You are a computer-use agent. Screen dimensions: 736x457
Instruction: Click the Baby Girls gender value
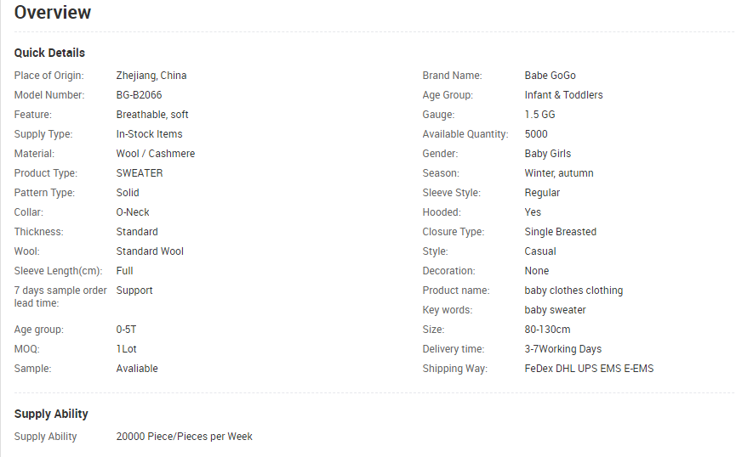(547, 154)
